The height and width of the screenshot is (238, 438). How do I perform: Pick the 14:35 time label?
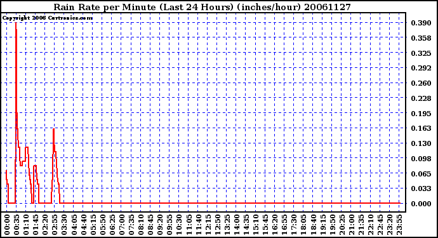tap(246, 225)
